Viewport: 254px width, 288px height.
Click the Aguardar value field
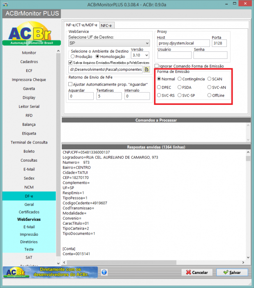tap(81, 96)
